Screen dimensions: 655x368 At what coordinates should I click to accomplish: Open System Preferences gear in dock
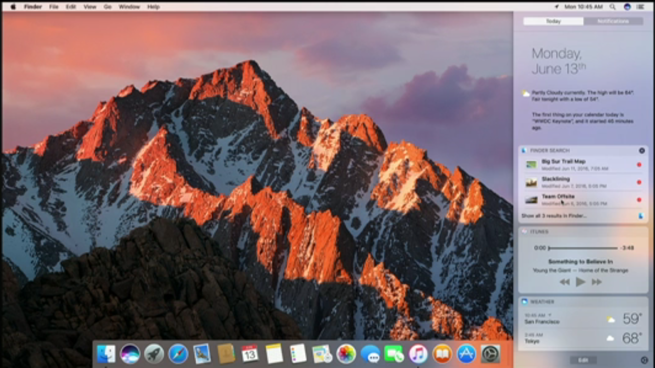click(x=490, y=354)
